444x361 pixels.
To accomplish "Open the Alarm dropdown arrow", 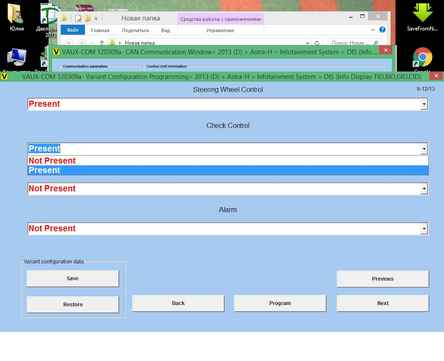I will 424,229.
